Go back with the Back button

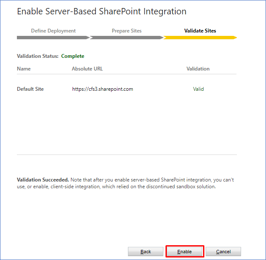(x=146, y=252)
